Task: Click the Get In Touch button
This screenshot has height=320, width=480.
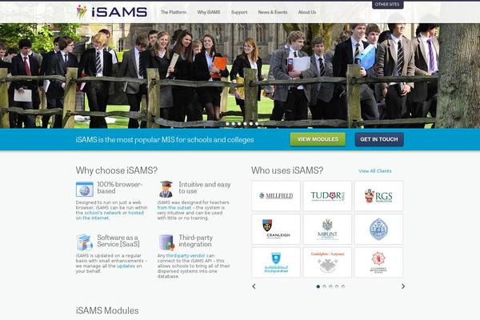Action: (379, 139)
